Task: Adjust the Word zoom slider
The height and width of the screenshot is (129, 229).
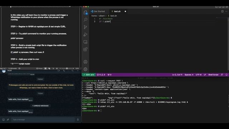Action: [x=67, y=68]
